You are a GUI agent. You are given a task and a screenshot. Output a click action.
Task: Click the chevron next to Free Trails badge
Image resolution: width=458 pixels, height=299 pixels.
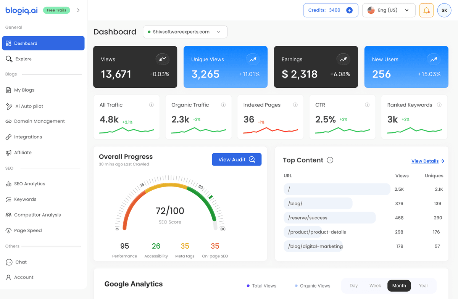(x=78, y=10)
